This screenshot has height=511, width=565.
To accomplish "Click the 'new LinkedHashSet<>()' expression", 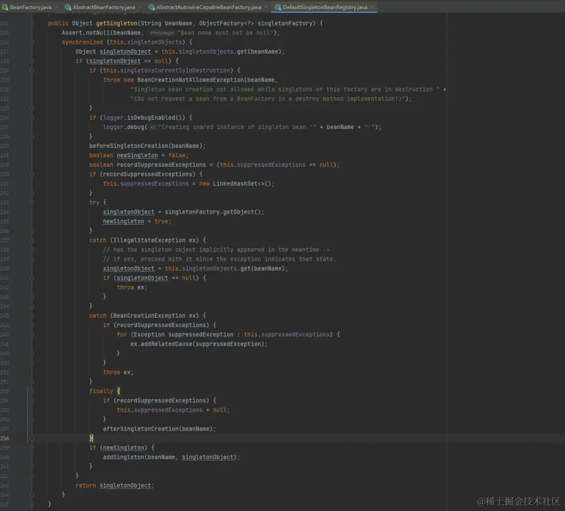I will pos(236,183).
